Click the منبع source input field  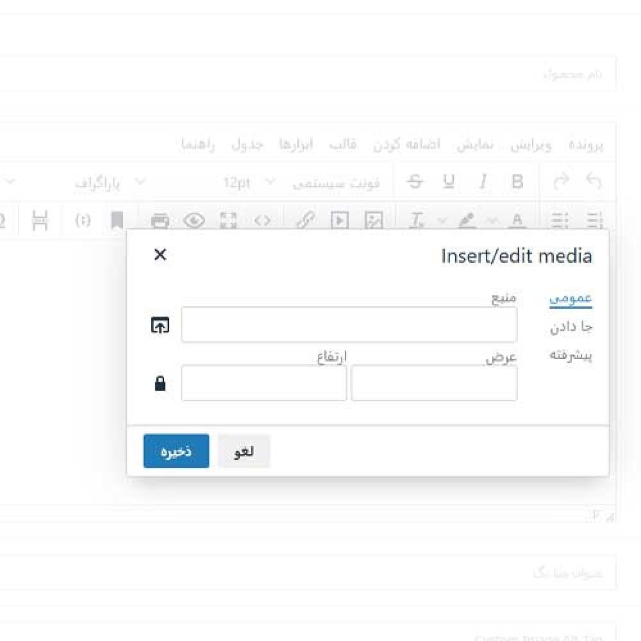pyautogui.click(x=349, y=325)
